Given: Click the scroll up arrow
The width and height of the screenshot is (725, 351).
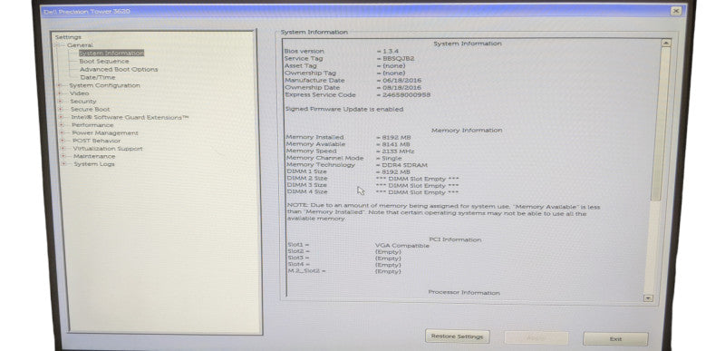Looking at the screenshot, I should pos(665,43).
